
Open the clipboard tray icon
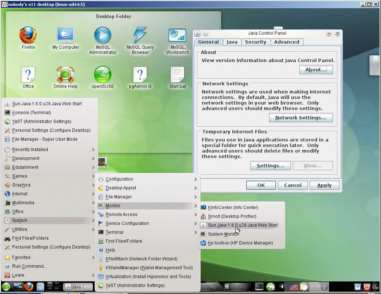tap(304, 287)
